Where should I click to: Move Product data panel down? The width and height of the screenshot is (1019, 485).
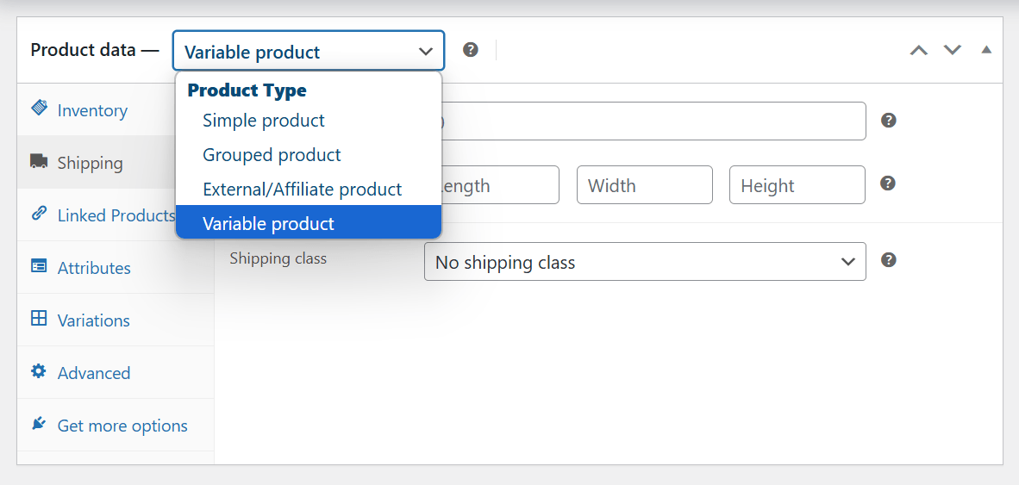click(953, 50)
